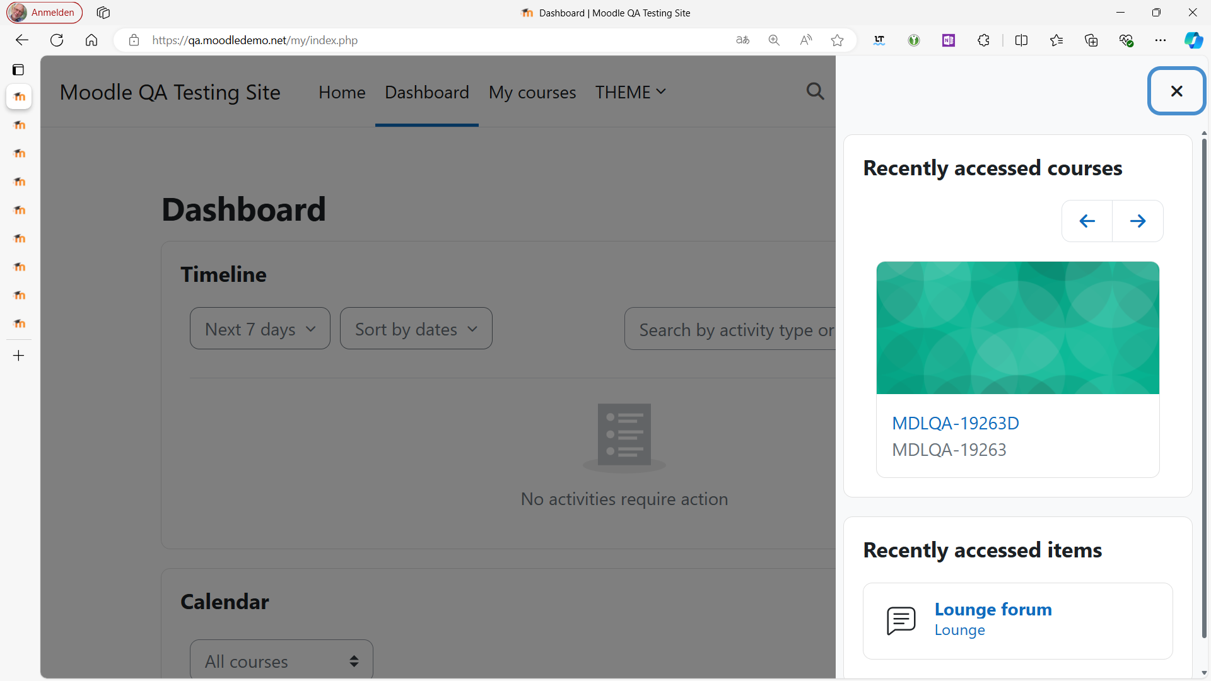Image resolution: width=1211 pixels, height=681 pixels.
Task: Open My courses navigation item
Action: pyautogui.click(x=532, y=92)
